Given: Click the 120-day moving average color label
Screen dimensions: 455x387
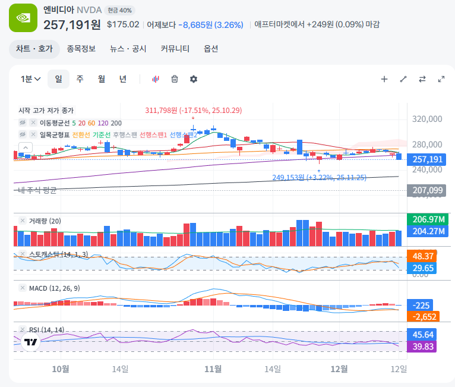Looking at the screenshot, I should click(103, 123).
